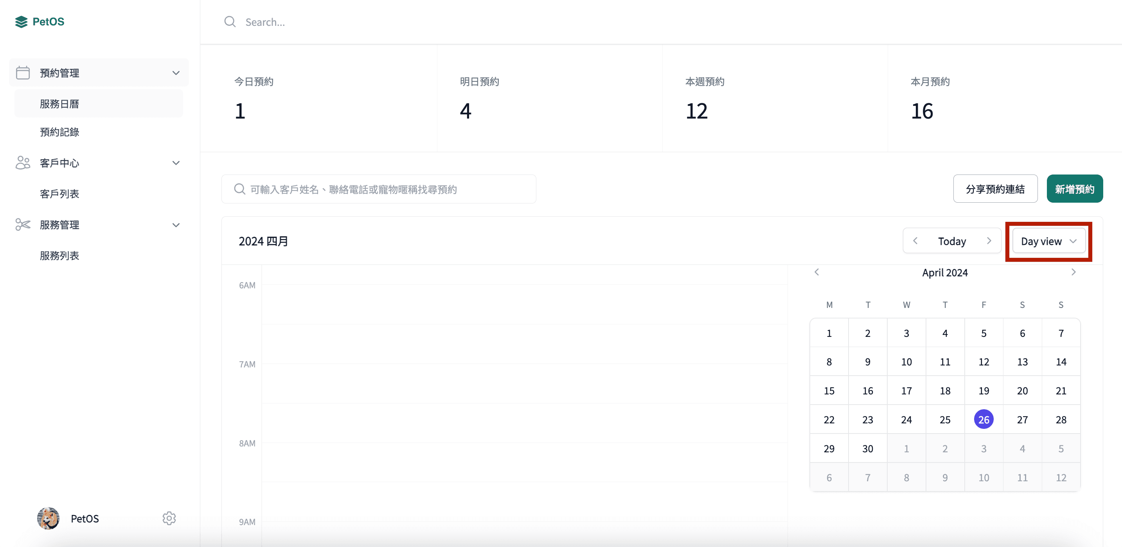Image resolution: width=1122 pixels, height=547 pixels.
Task: Select April 29 in mini calendar
Action: (829, 448)
